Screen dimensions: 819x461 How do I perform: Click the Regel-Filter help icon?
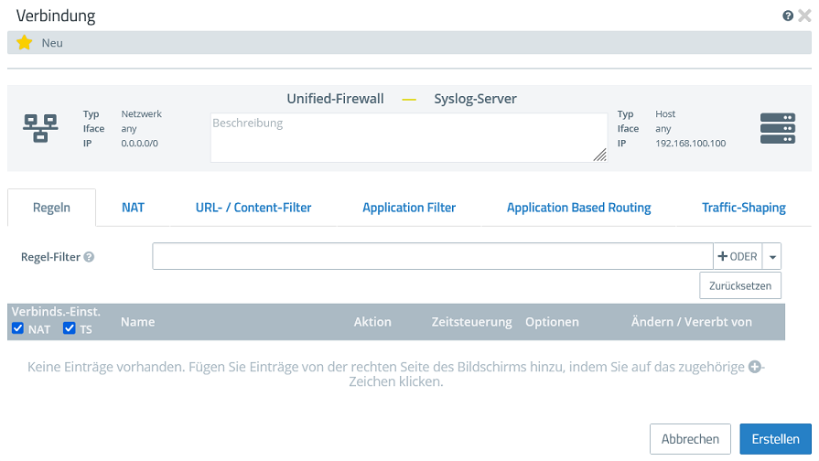pyautogui.click(x=89, y=257)
